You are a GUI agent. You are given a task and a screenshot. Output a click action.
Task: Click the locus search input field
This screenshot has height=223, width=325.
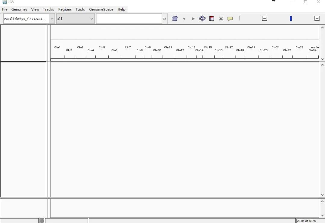(129, 19)
